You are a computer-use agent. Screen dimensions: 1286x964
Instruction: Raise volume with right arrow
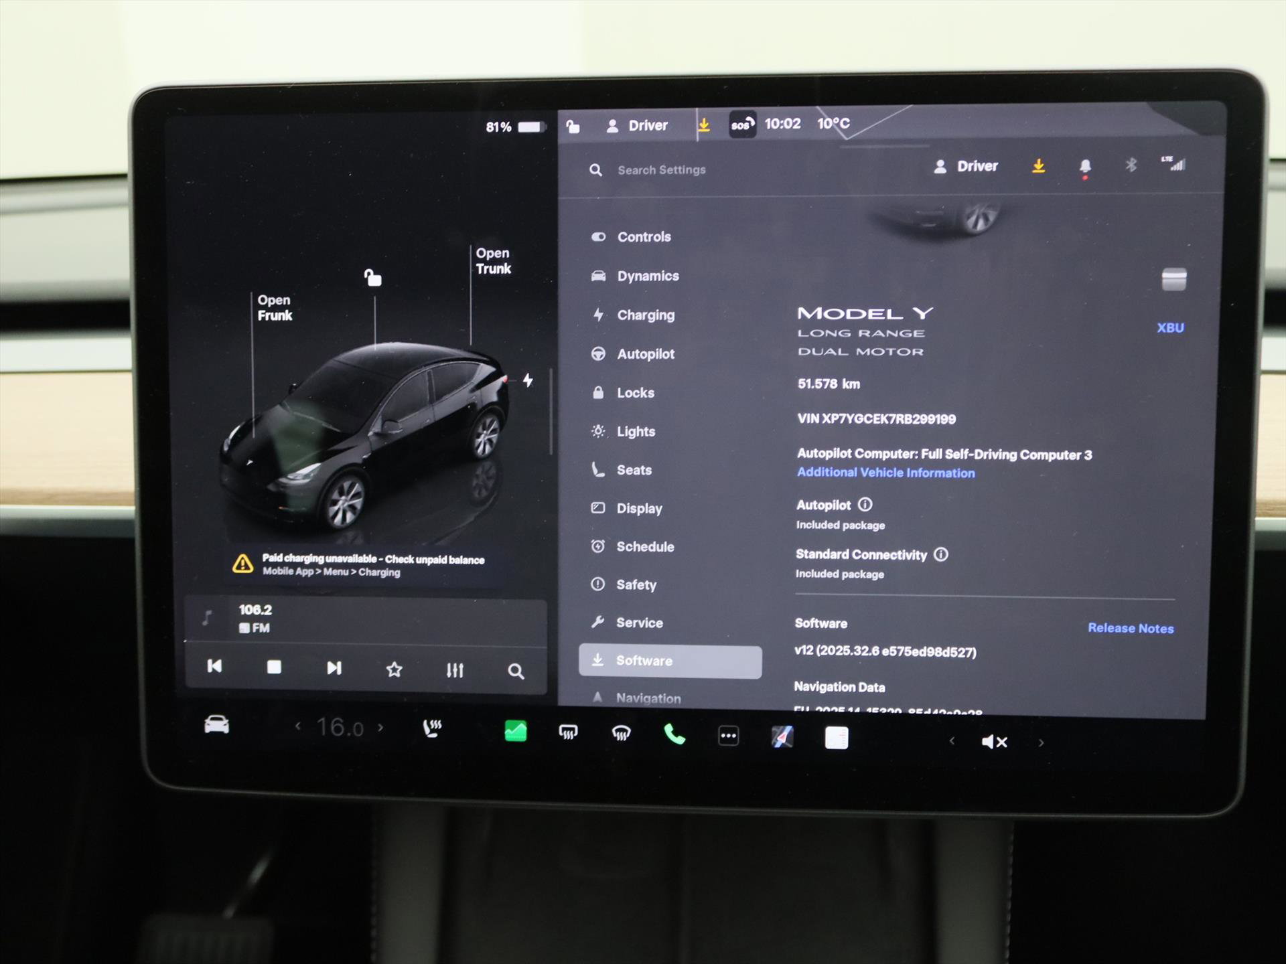[x=1041, y=742]
